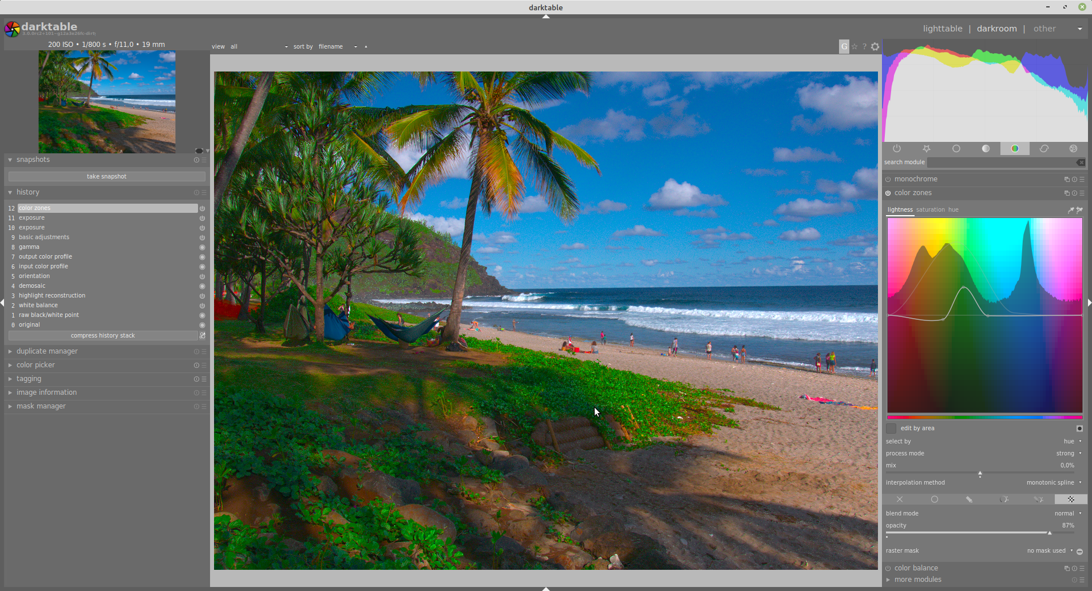Show the active modules group
1092x591 pixels.
(x=897, y=149)
